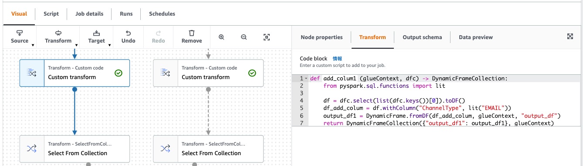
Task: Click the Select From Collection icon under the dashed arrow
Action: pos(165,149)
